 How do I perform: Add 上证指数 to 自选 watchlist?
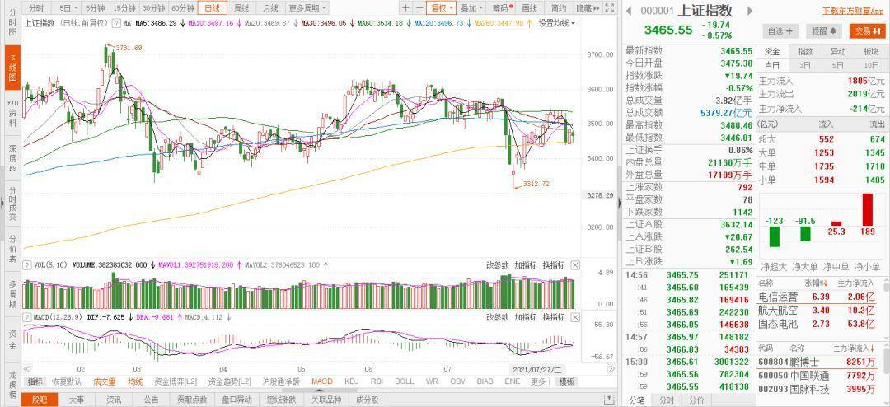[x=780, y=31]
